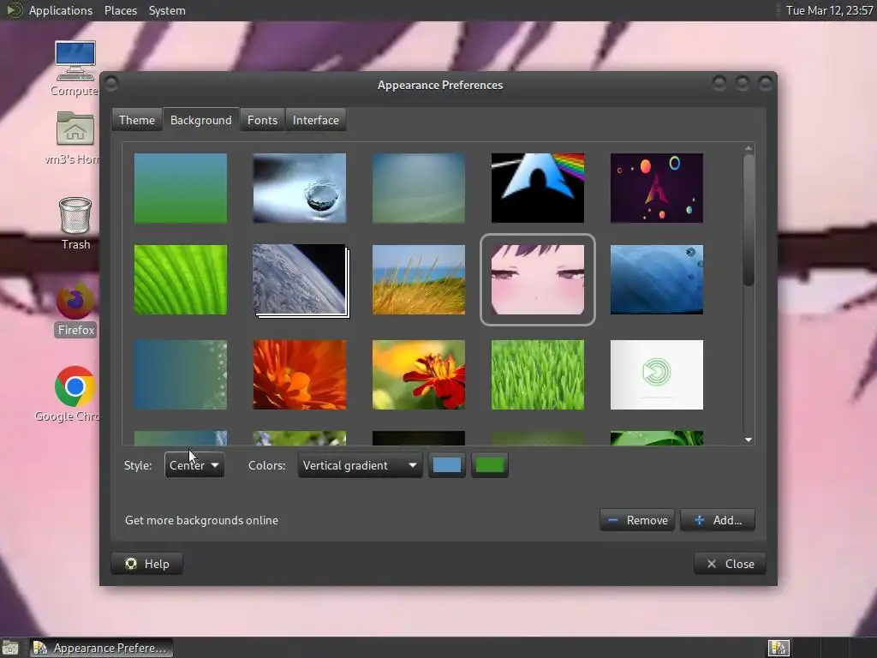This screenshot has height=658, width=877.
Task: Select the red marigold flower wallpaper
Action: point(419,375)
